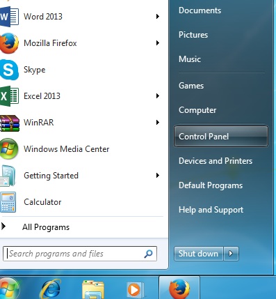Open the Windows Media Center icon

tap(9, 149)
